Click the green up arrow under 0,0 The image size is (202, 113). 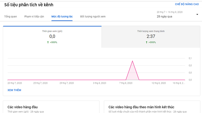48,42
